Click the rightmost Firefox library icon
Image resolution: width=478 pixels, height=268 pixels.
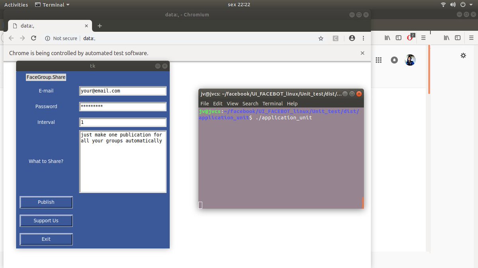(447, 38)
